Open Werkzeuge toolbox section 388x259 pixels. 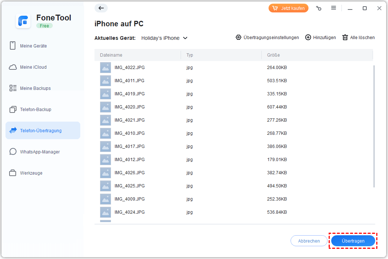(31, 173)
